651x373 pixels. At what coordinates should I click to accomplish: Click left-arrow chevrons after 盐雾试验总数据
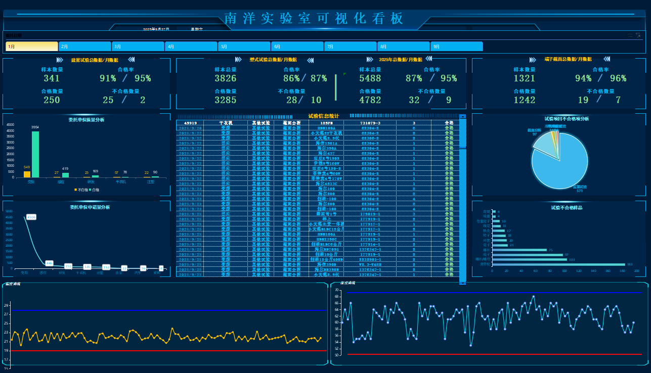pos(131,60)
